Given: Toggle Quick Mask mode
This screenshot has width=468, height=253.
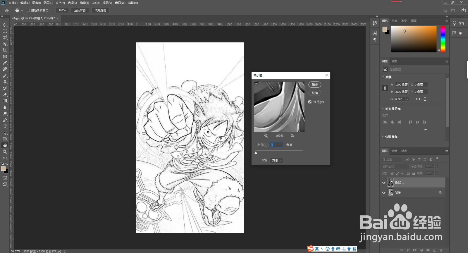Looking at the screenshot, I should (x=5, y=178).
